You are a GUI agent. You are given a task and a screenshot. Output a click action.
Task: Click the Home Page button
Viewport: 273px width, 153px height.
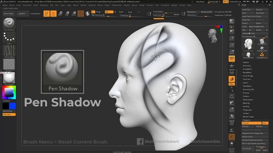(x=9, y=14)
